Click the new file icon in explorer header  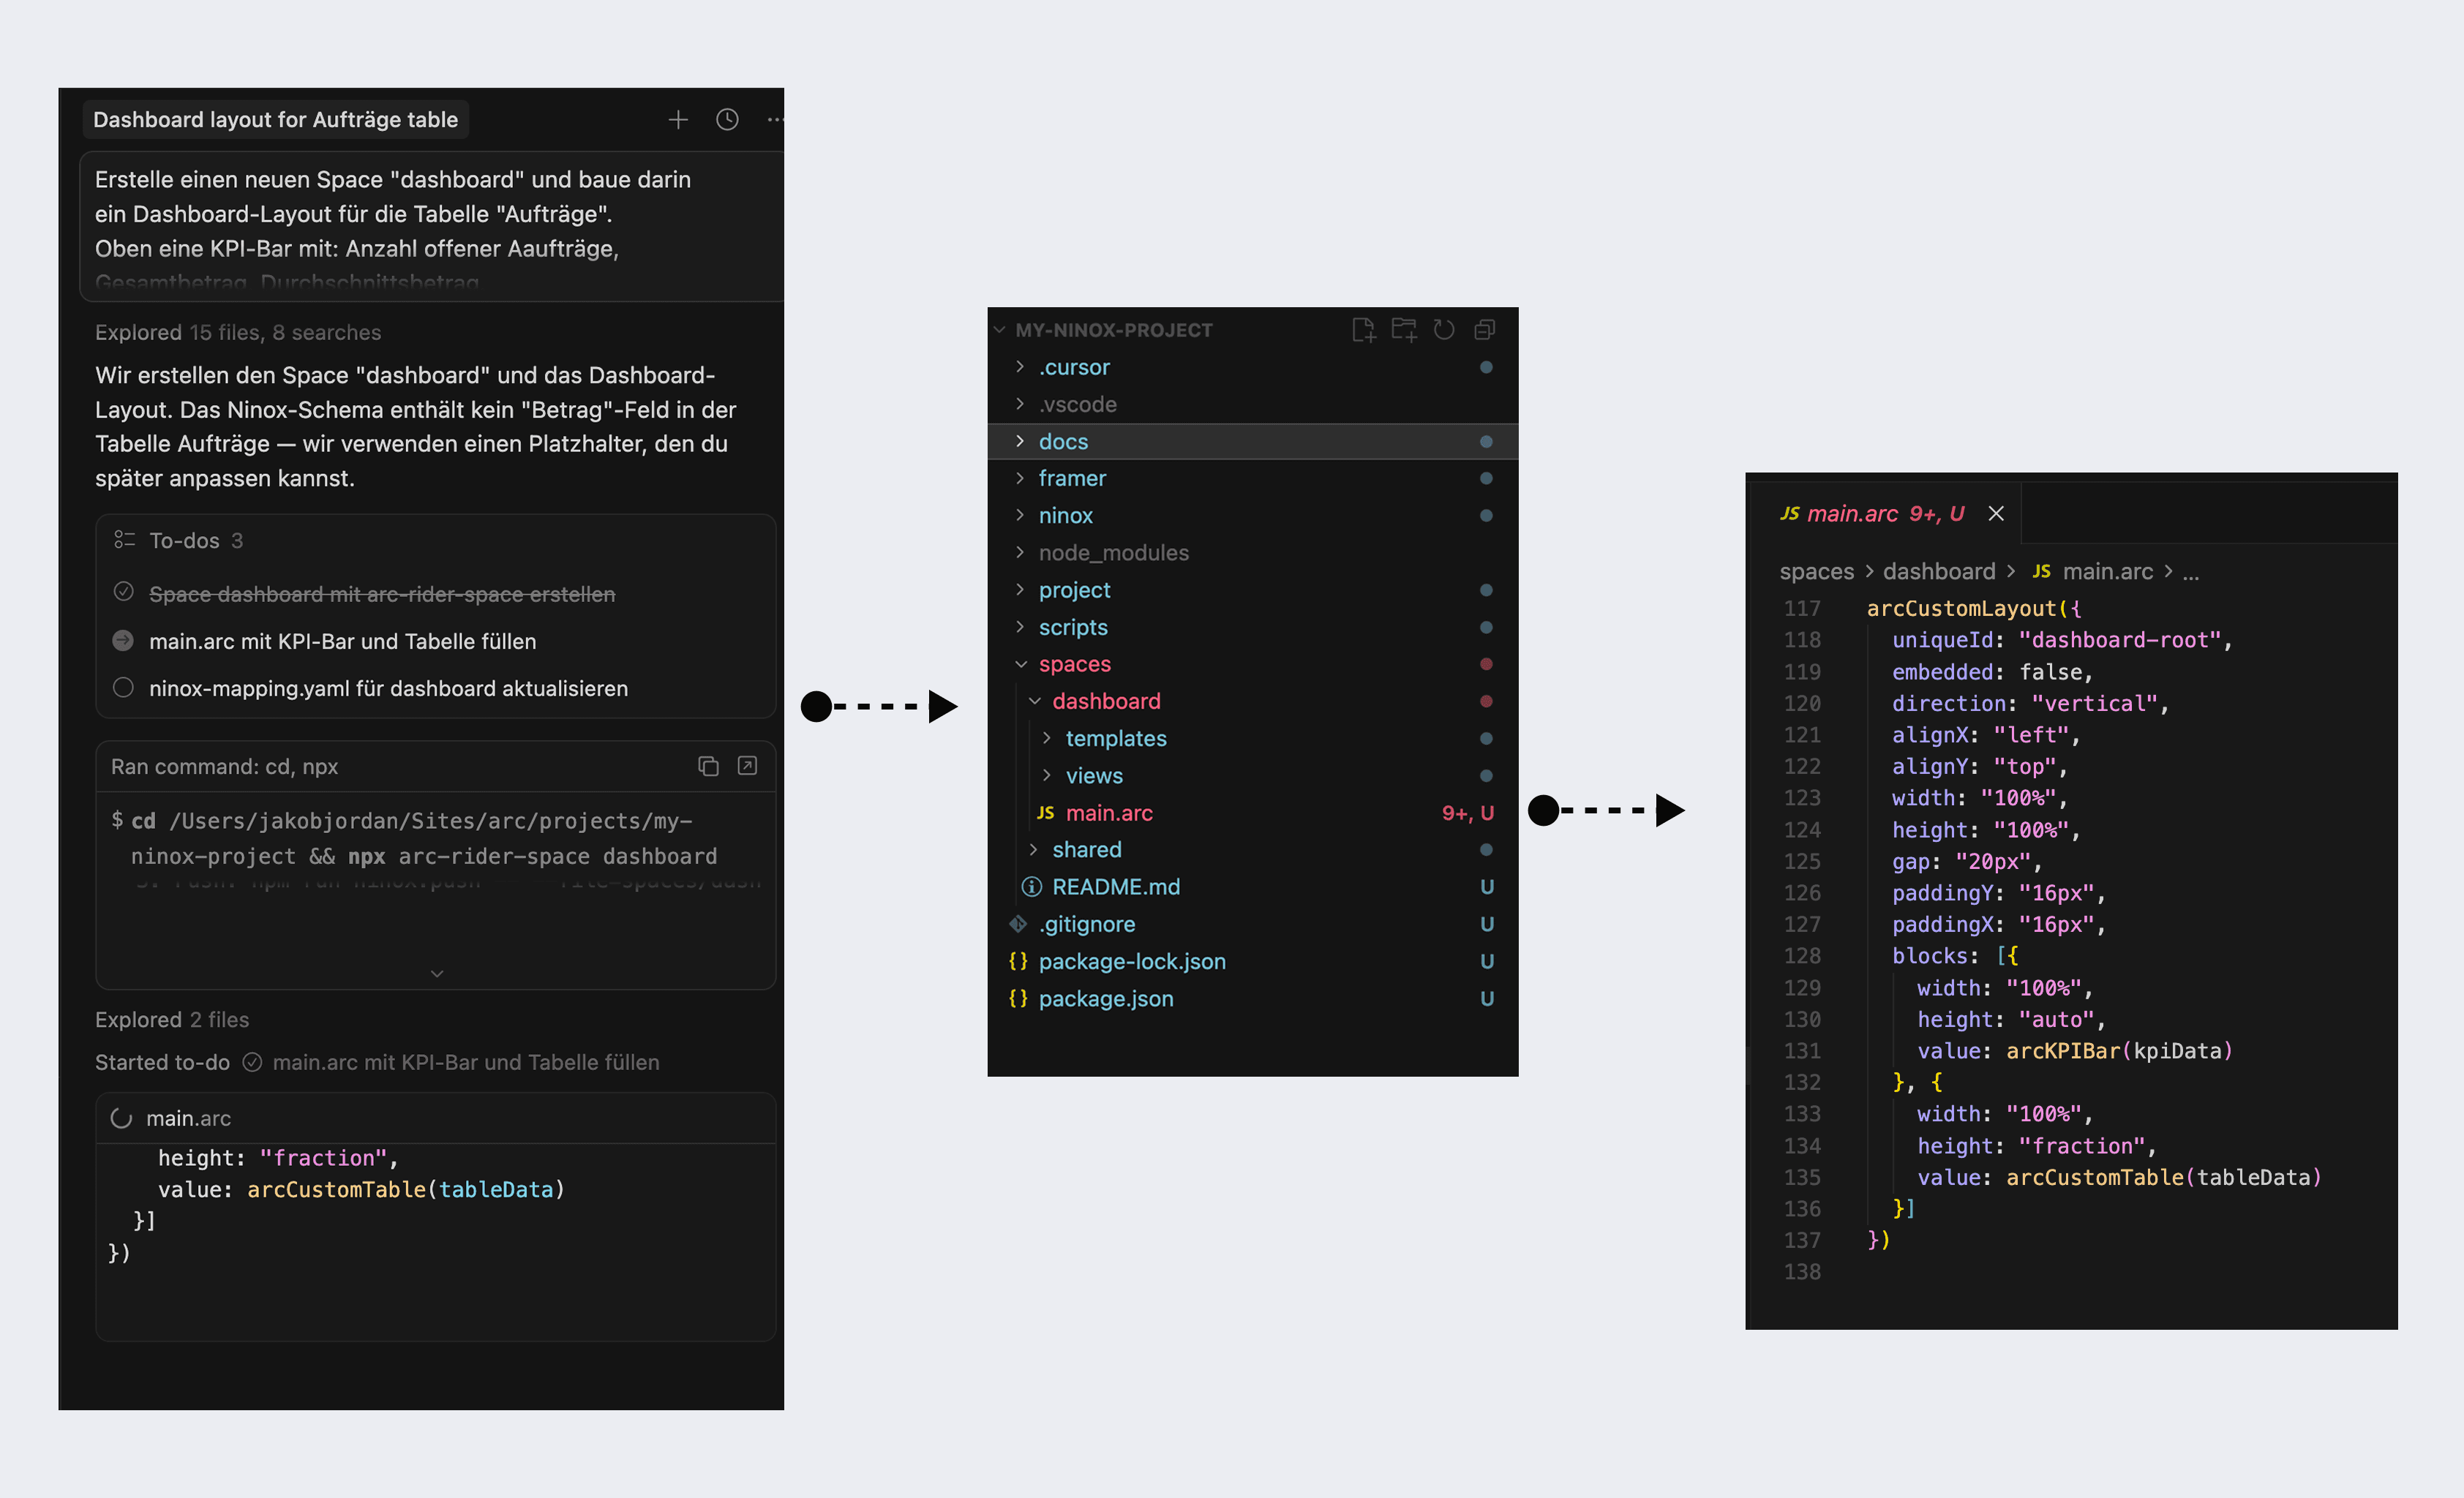pyautogui.click(x=1363, y=330)
